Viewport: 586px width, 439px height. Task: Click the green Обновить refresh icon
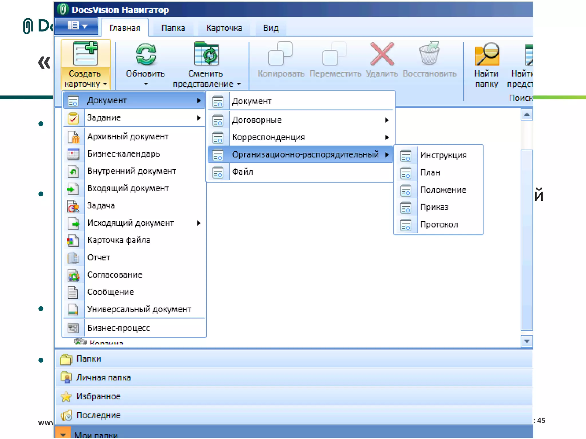pos(145,54)
